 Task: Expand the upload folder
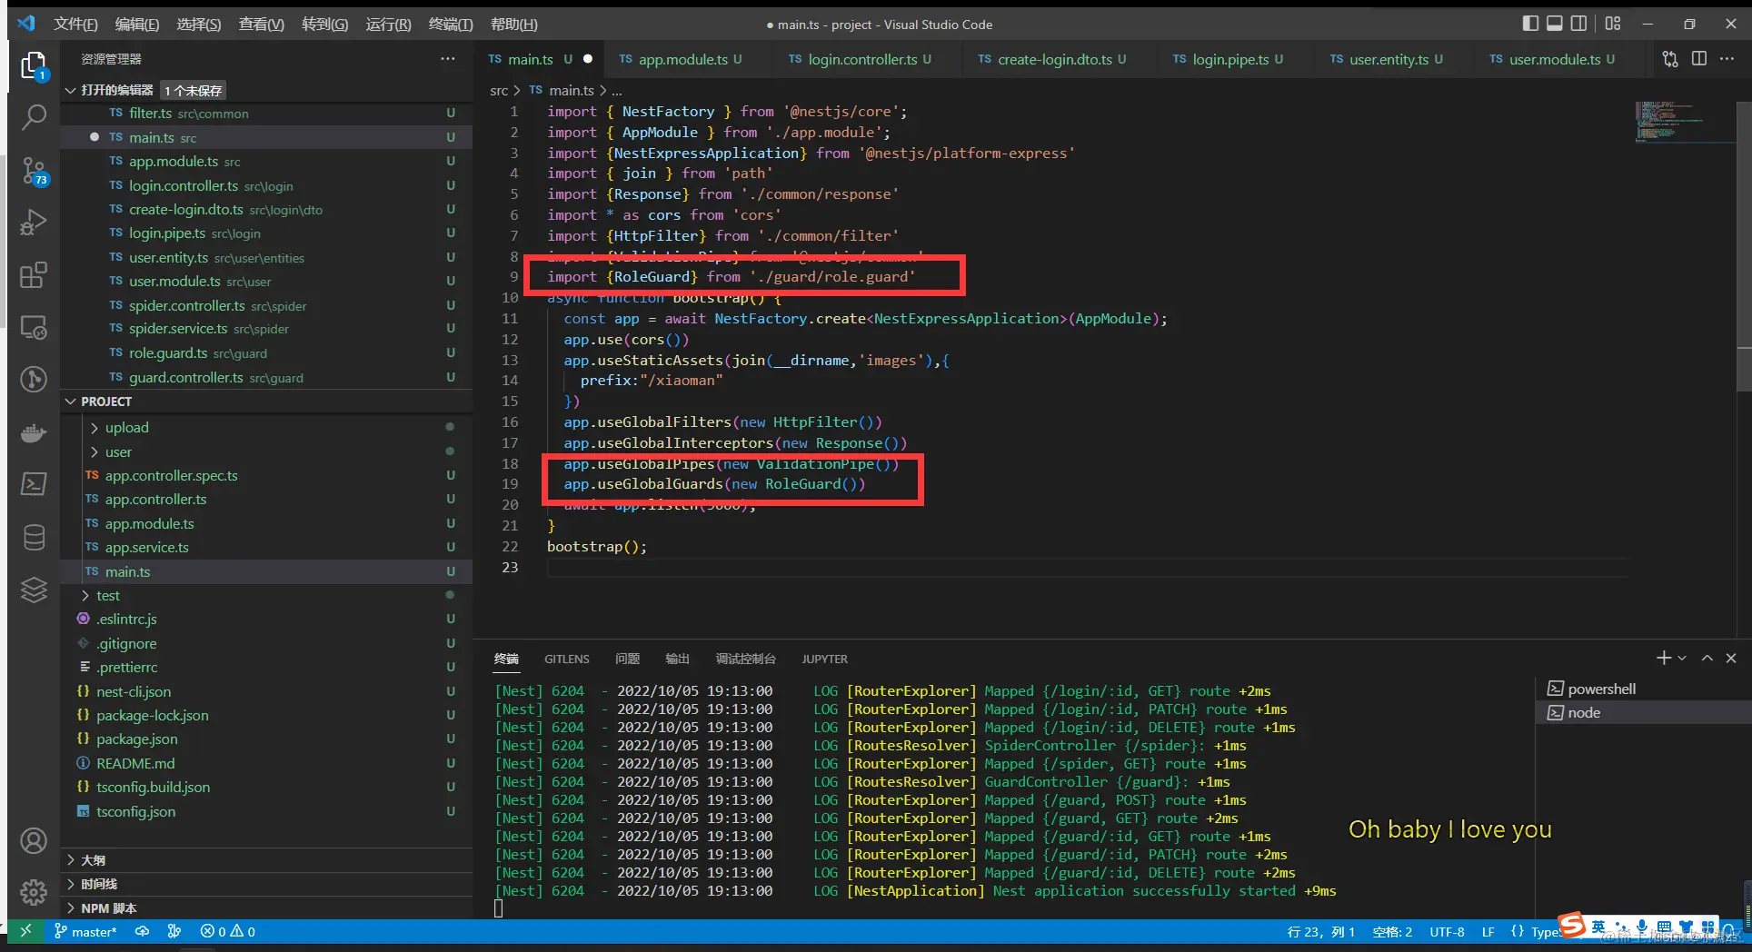click(126, 428)
